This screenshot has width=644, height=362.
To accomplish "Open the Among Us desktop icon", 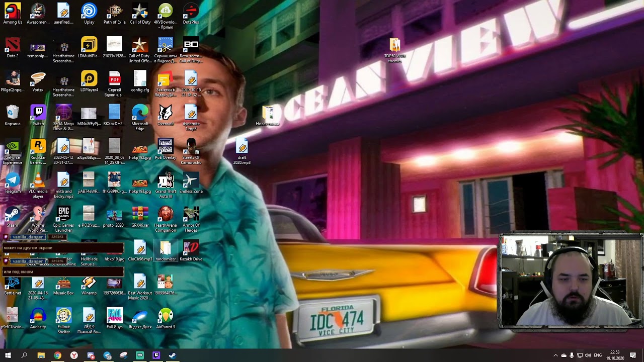I will 13,14.
